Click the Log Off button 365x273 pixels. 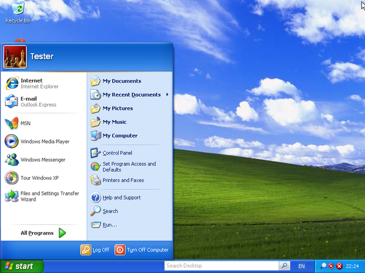click(x=95, y=250)
